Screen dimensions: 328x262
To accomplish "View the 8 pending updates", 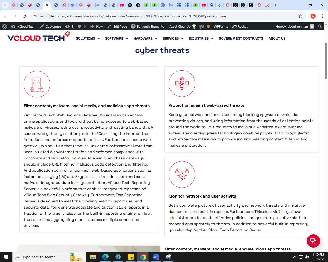I will (x=69, y=26).
